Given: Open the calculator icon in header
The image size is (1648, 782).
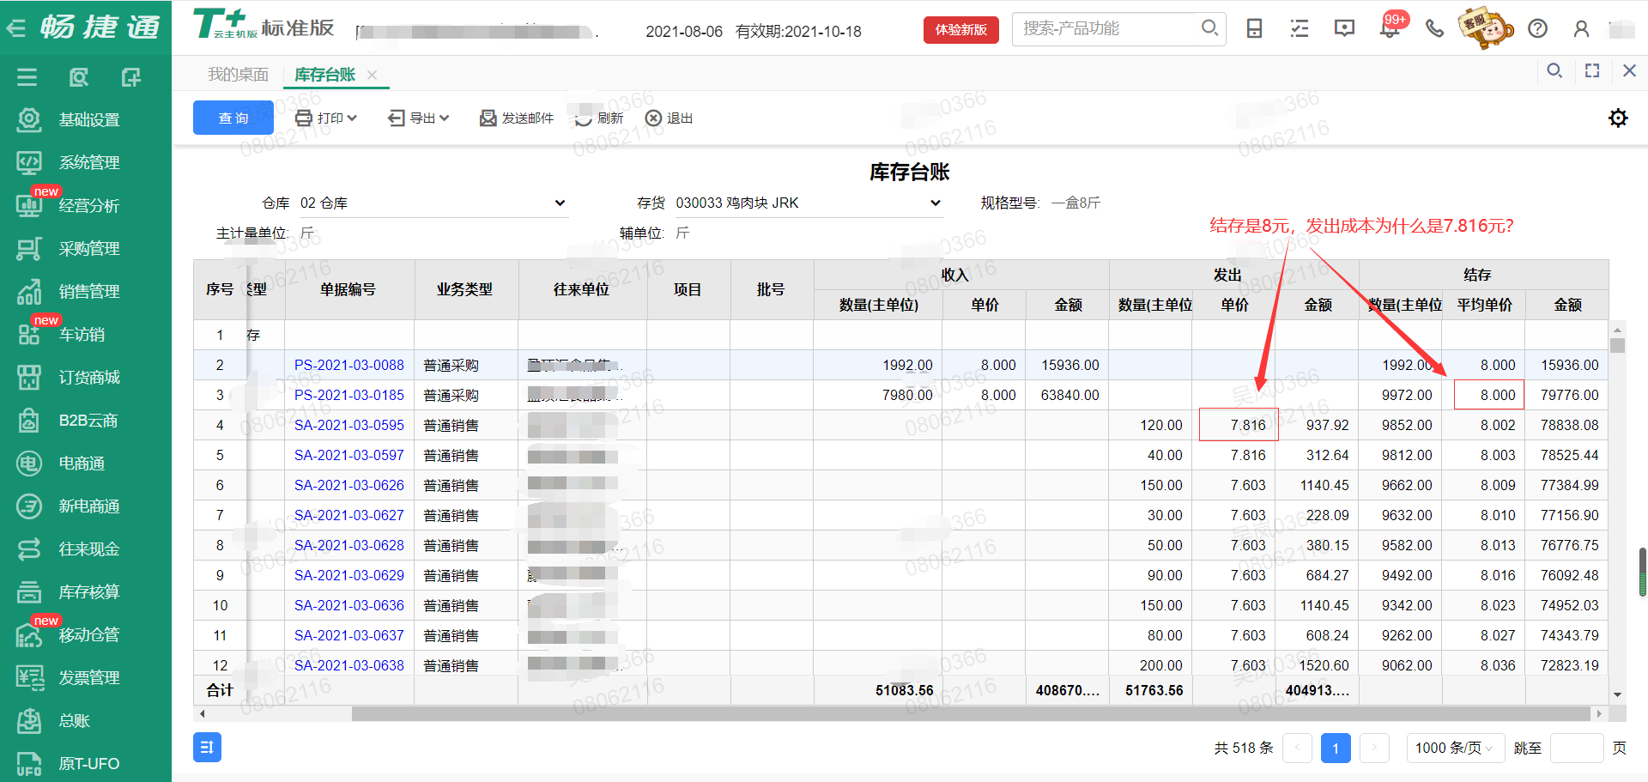Looking at the screenshot, I should (1254, 28).
